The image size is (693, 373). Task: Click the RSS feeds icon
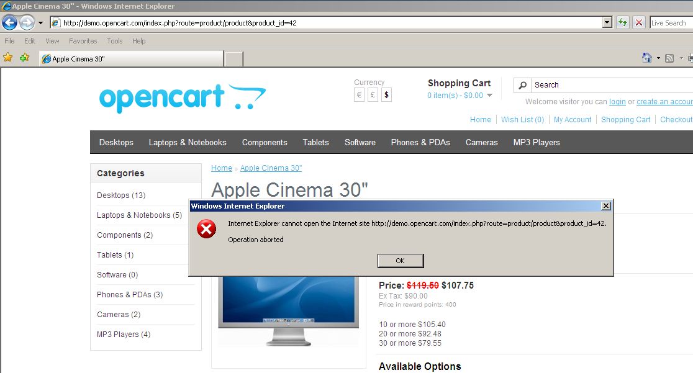(669, 58)
